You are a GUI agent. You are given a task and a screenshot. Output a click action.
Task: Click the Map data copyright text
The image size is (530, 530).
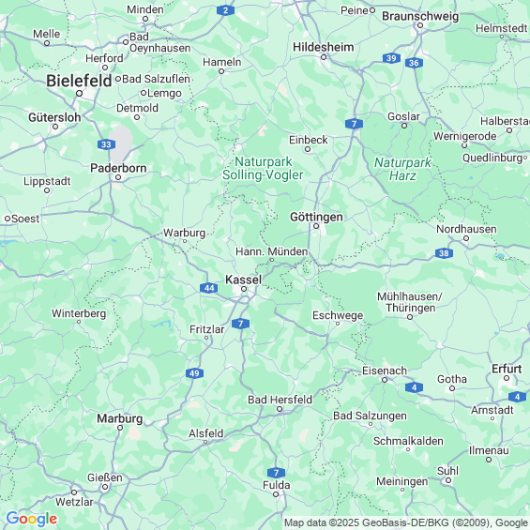point(406,522)
